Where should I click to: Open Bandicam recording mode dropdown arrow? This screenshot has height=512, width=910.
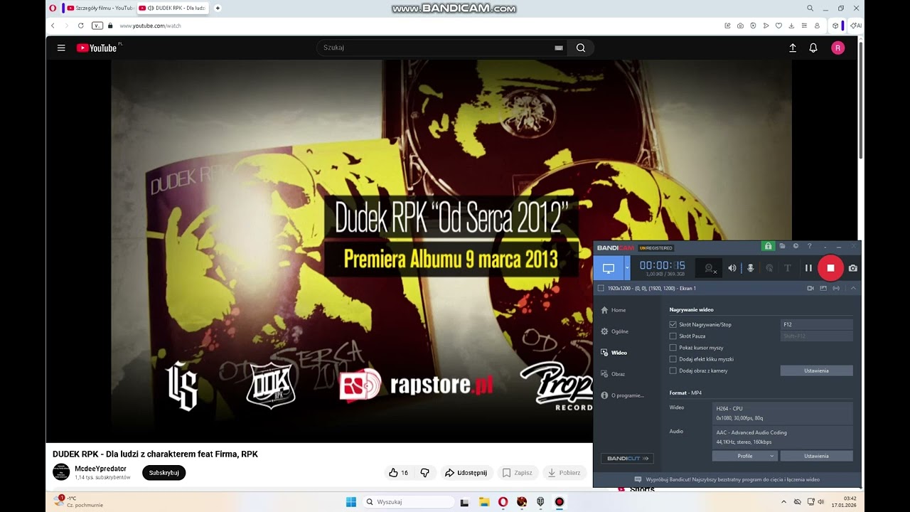coord(627,268)
